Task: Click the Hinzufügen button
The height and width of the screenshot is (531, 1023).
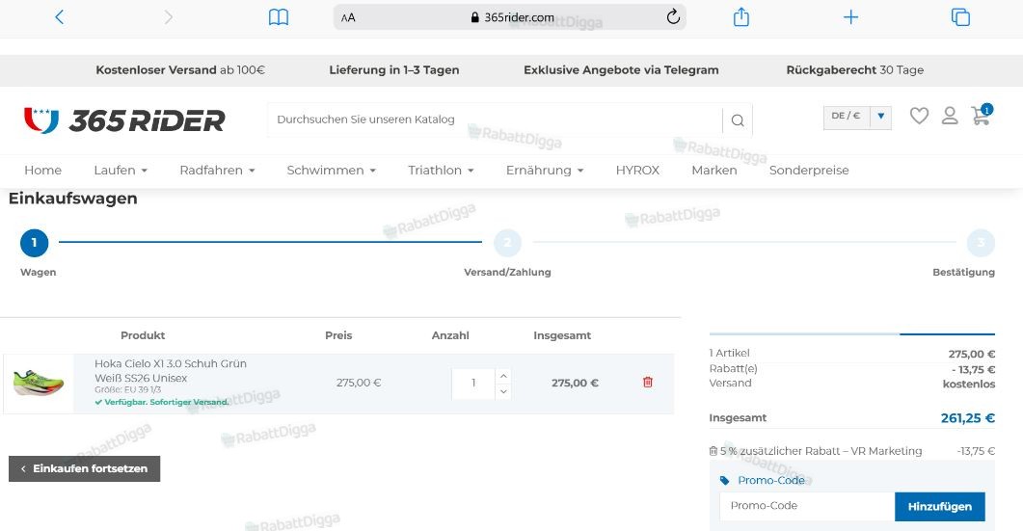Action: click(x=939, y=506)
